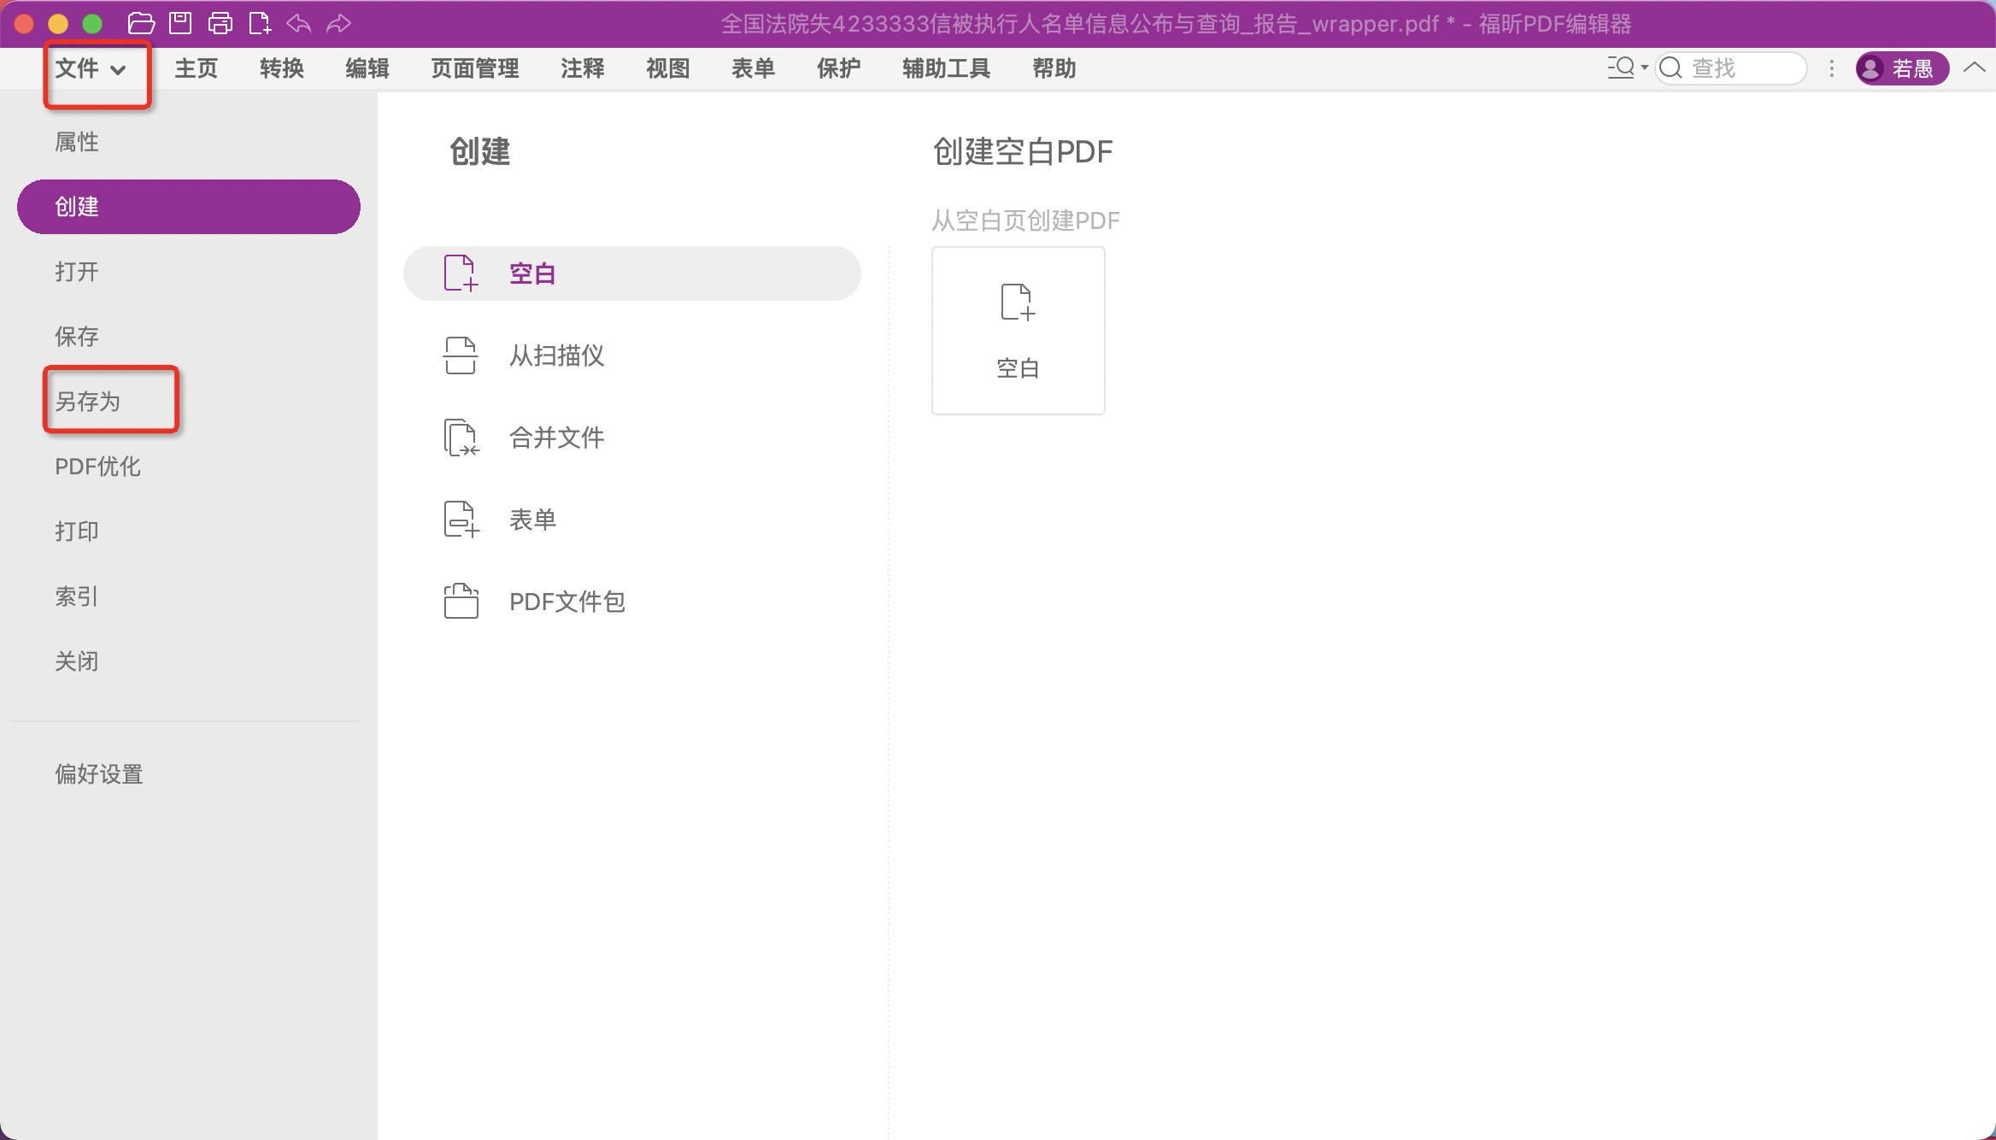1996x1140 pixels.
Task: Click the printer icon in title bar
Action: click(x=220, y=23)
